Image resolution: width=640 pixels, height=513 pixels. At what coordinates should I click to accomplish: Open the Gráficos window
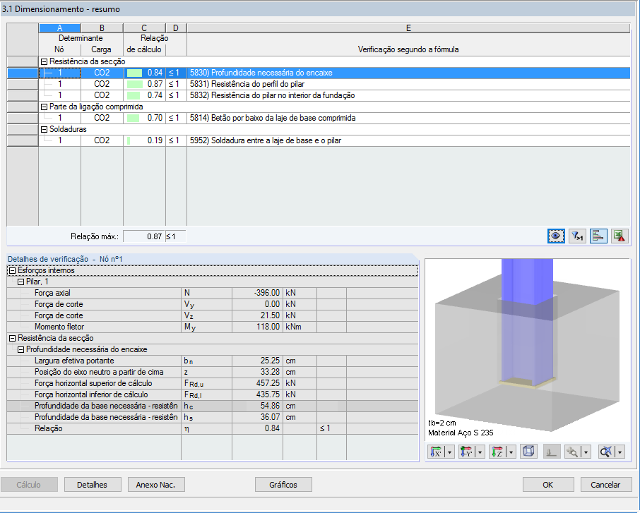(x=283, y=484)
